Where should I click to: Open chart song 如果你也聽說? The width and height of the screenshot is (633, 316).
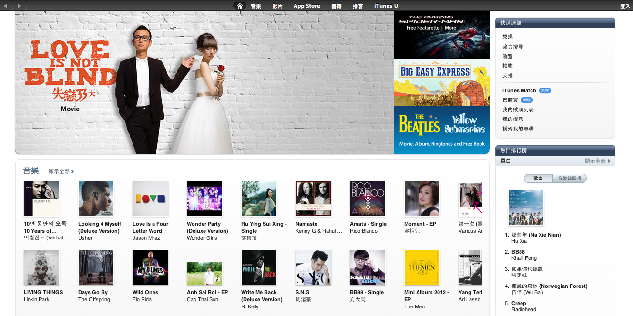[x=527, y=269]
